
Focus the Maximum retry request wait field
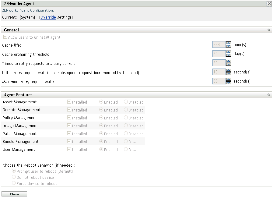[x=219, y=81]
